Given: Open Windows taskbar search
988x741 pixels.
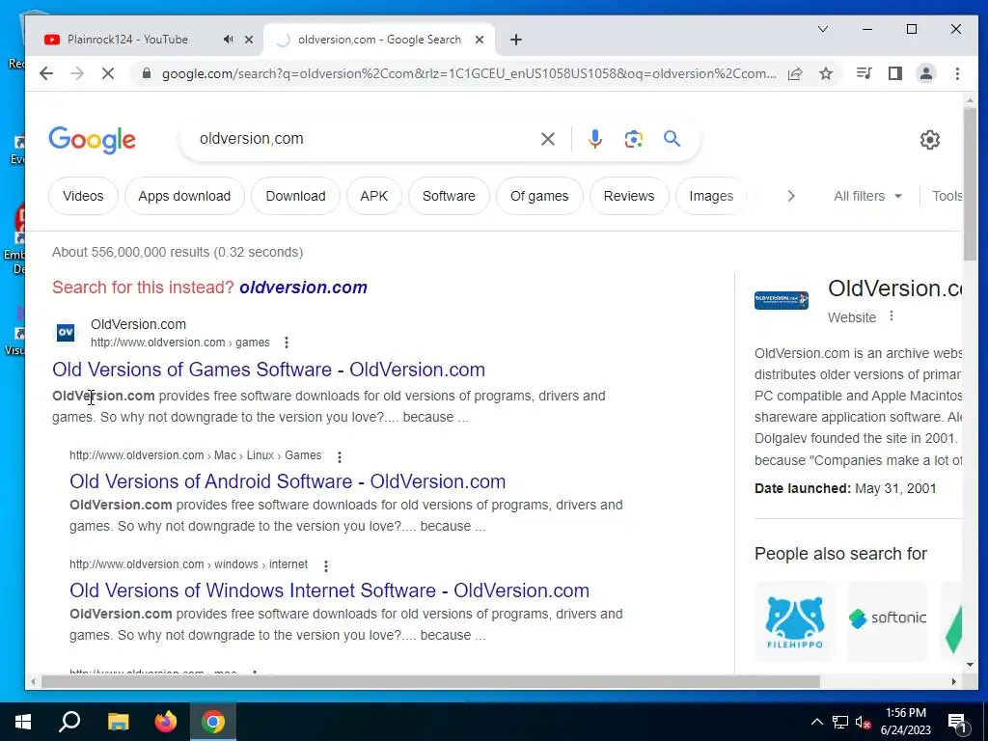Looking at the screenshot, I should pos(69,722).
